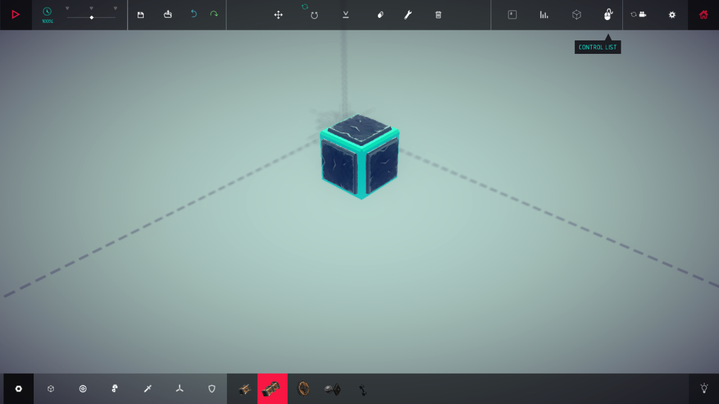The image size is (719, 404).
Task: Select the rotate tool
Action: (x=314, y=15)
